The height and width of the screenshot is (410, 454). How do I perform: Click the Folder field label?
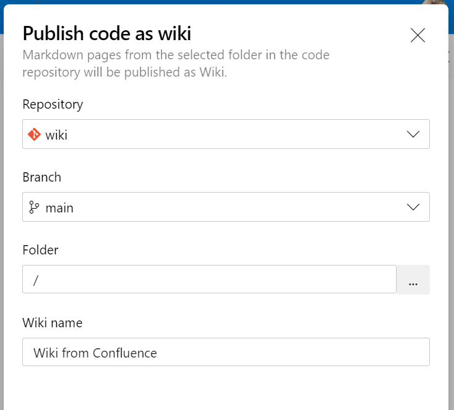coord(41,250)
